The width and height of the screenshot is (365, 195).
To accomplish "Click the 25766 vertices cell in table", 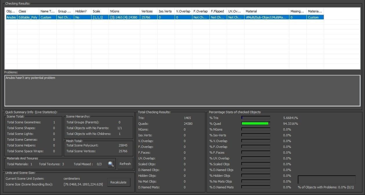I will click(x=149, y=17).
